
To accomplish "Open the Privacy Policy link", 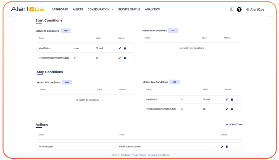I will click(x=139, y=155).
